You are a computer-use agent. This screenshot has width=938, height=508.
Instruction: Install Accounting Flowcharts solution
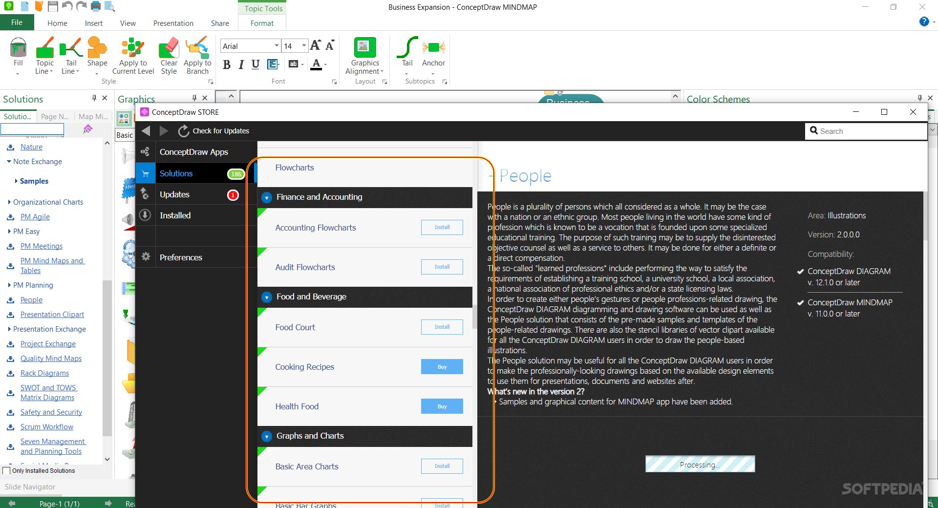[x=442, y=227]
